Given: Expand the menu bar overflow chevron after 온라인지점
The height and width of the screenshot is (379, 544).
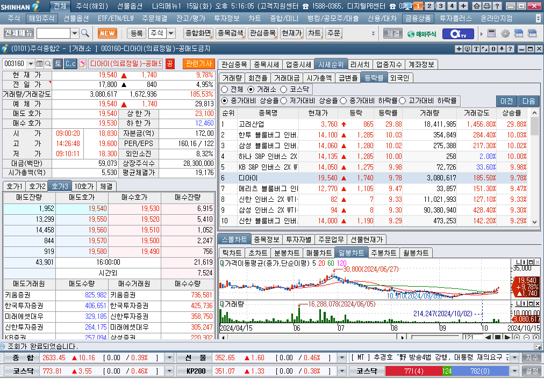Looking at the screenshot, I should (538, 18).
